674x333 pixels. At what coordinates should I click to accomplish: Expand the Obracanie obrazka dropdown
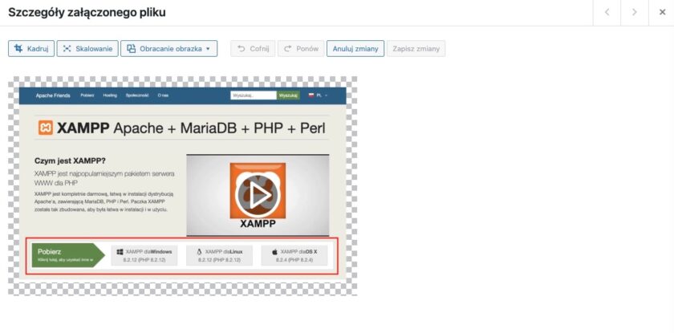(169, 49)
